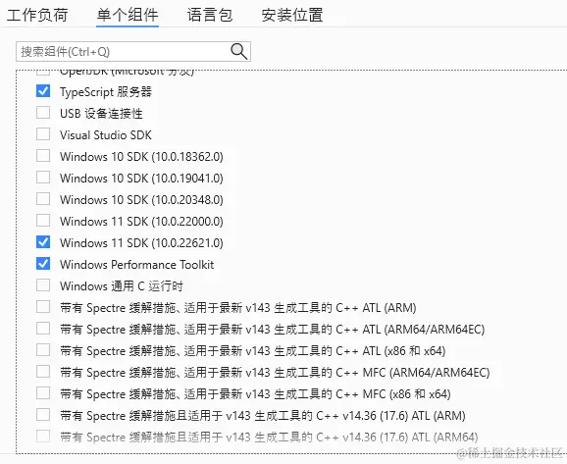Click 'Windows Performance Toolkit' label text
The image size is (567, 464).
tap(137, 264)
